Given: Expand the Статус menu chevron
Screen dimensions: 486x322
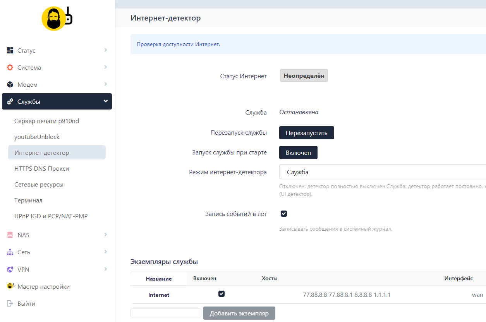Looking at the screenshot, I should pos(106,50).
